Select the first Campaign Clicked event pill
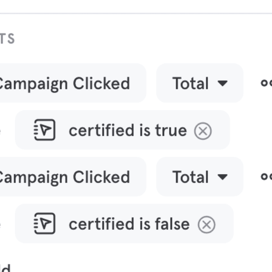272x272 pixels. tap(68, 83)
